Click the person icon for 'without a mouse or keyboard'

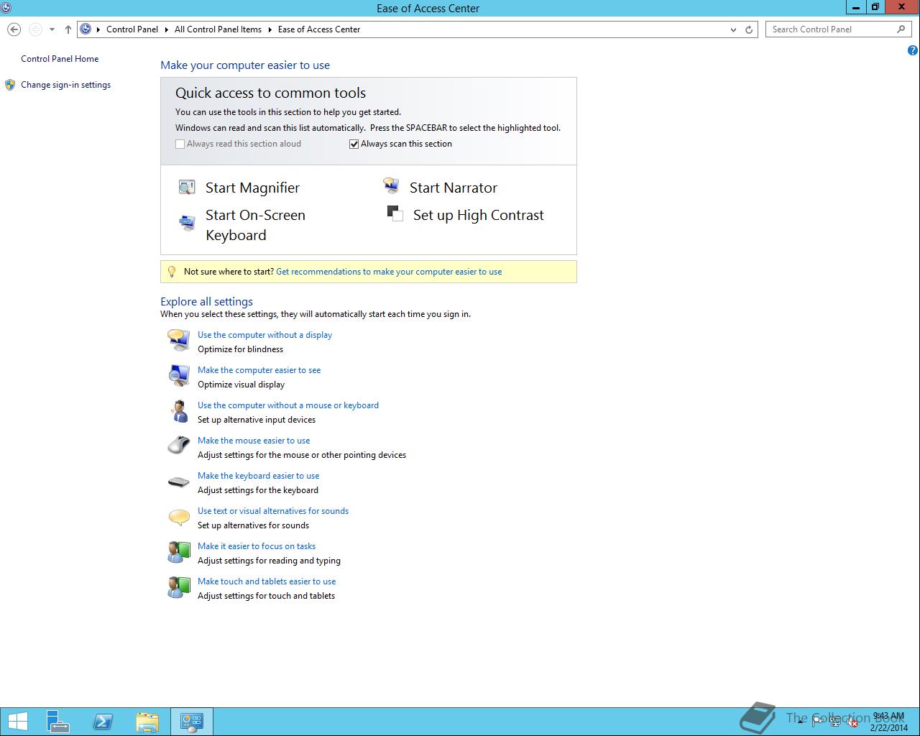point(178,410)
